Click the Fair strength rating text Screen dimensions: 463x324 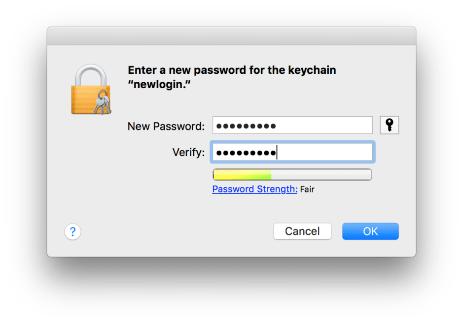pos(307,189)
